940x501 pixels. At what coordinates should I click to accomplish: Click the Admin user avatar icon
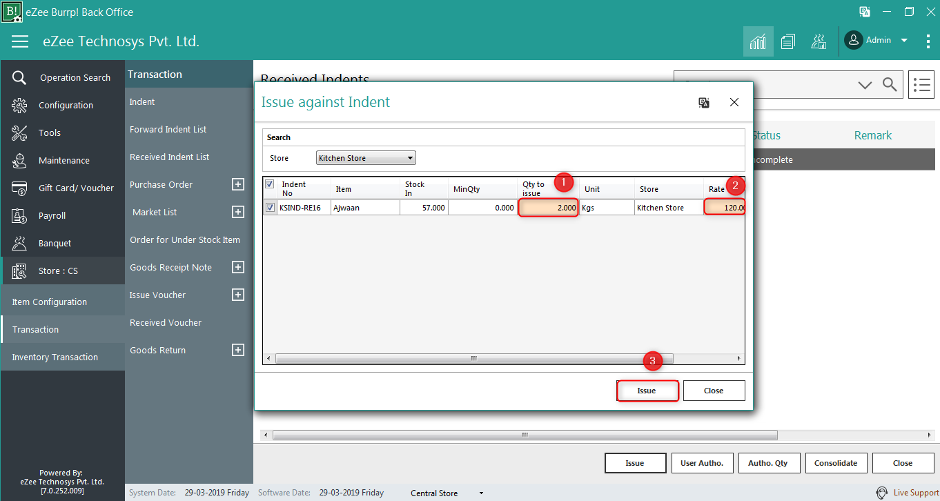point(854,40)
